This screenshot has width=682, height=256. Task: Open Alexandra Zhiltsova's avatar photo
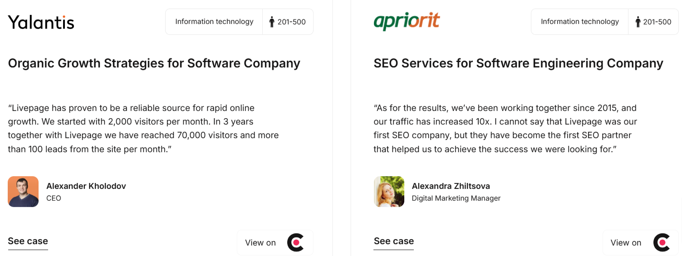389,192
